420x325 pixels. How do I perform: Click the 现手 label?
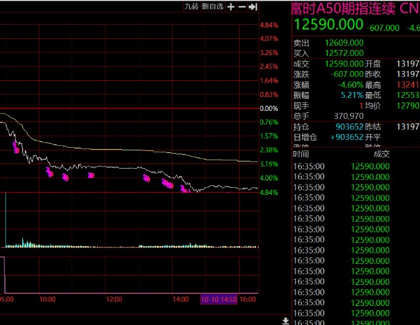click(x=301, y=106)
